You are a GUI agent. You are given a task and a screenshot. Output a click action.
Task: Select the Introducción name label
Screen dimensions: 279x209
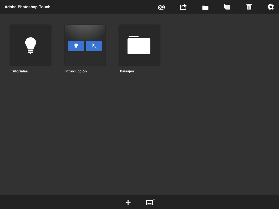[x=76, y=71]
